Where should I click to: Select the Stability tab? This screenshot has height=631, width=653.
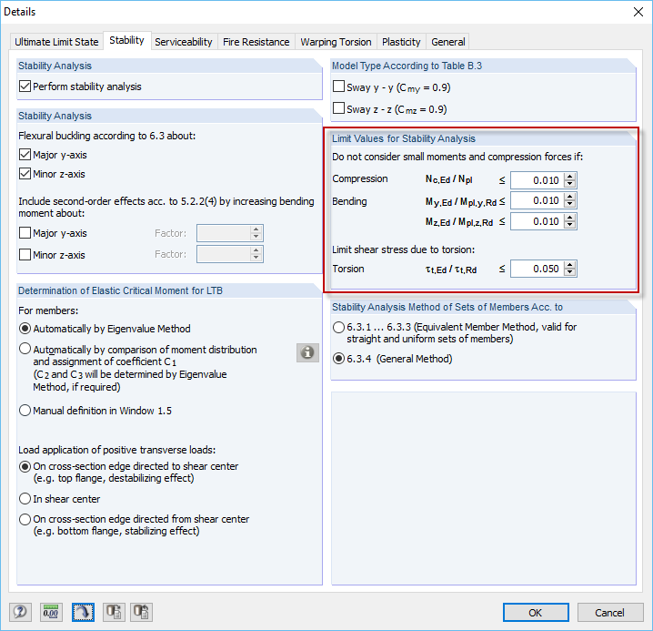(126, 40)
